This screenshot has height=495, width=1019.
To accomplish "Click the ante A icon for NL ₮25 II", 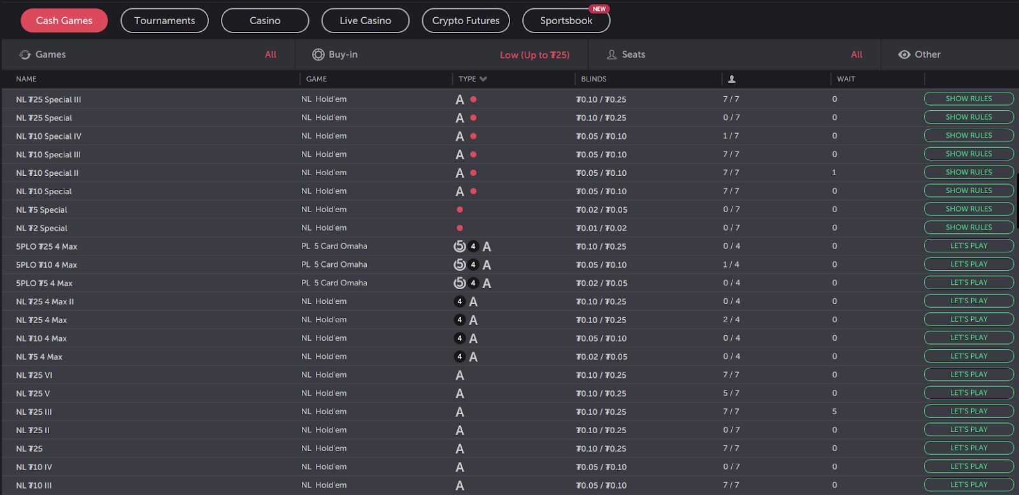I will click(460, 431).
